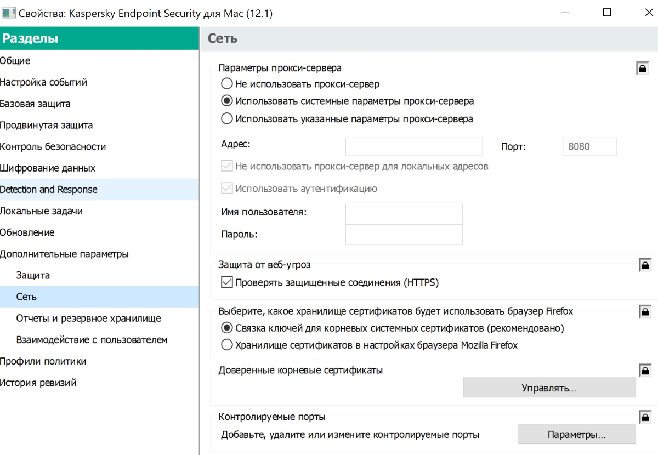
Task: Toggle lock icon for monitored ports section
Action: (645, 417)
